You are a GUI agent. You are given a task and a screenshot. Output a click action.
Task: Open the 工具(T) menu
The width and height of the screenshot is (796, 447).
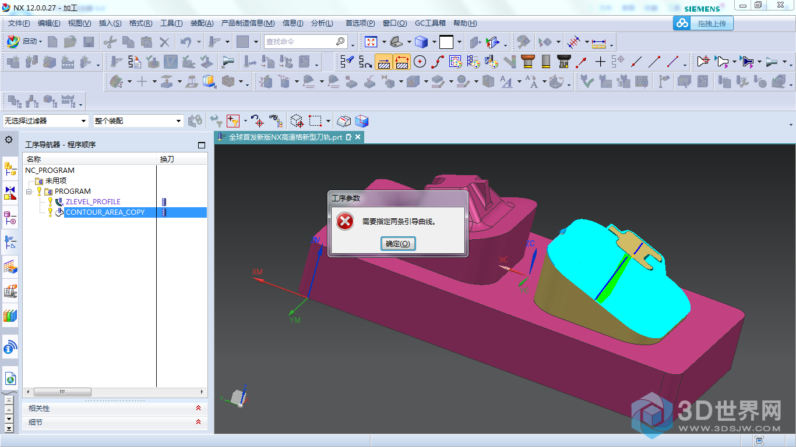171,23
